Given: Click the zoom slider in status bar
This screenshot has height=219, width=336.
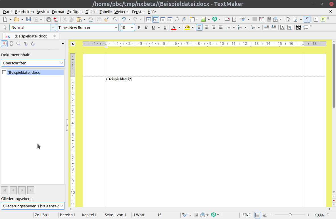Looking at the screenshot, I should 290,215.
